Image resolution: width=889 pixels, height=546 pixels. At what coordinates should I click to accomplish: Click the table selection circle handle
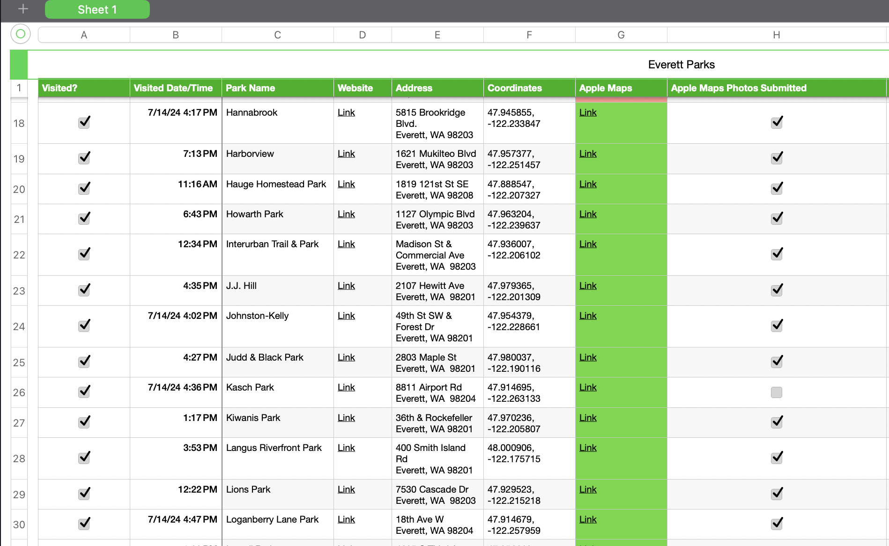[20, 34]
